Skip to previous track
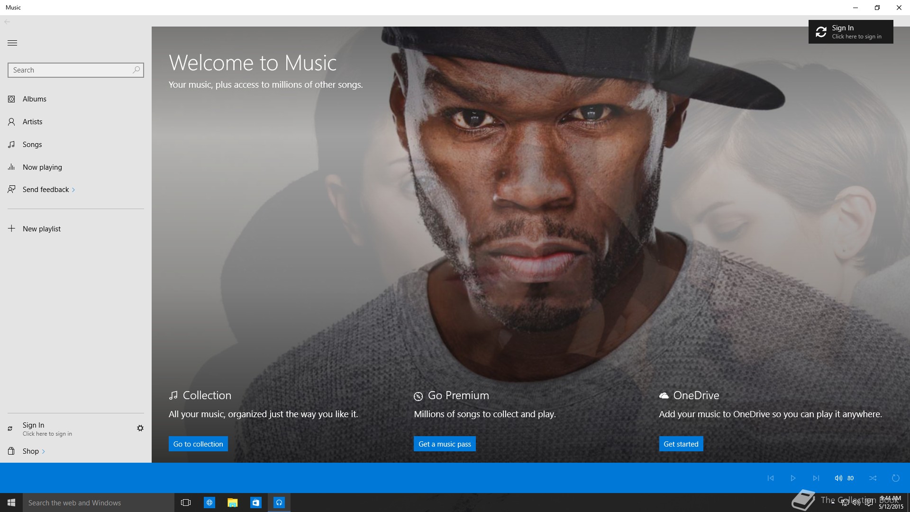This screenshot has height=512, width=910. click(771, 478)
